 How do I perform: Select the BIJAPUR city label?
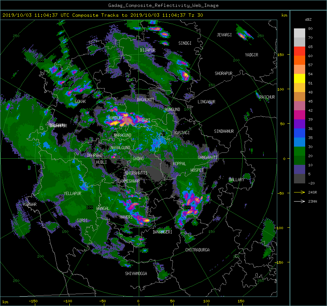[x=148, y=50]
